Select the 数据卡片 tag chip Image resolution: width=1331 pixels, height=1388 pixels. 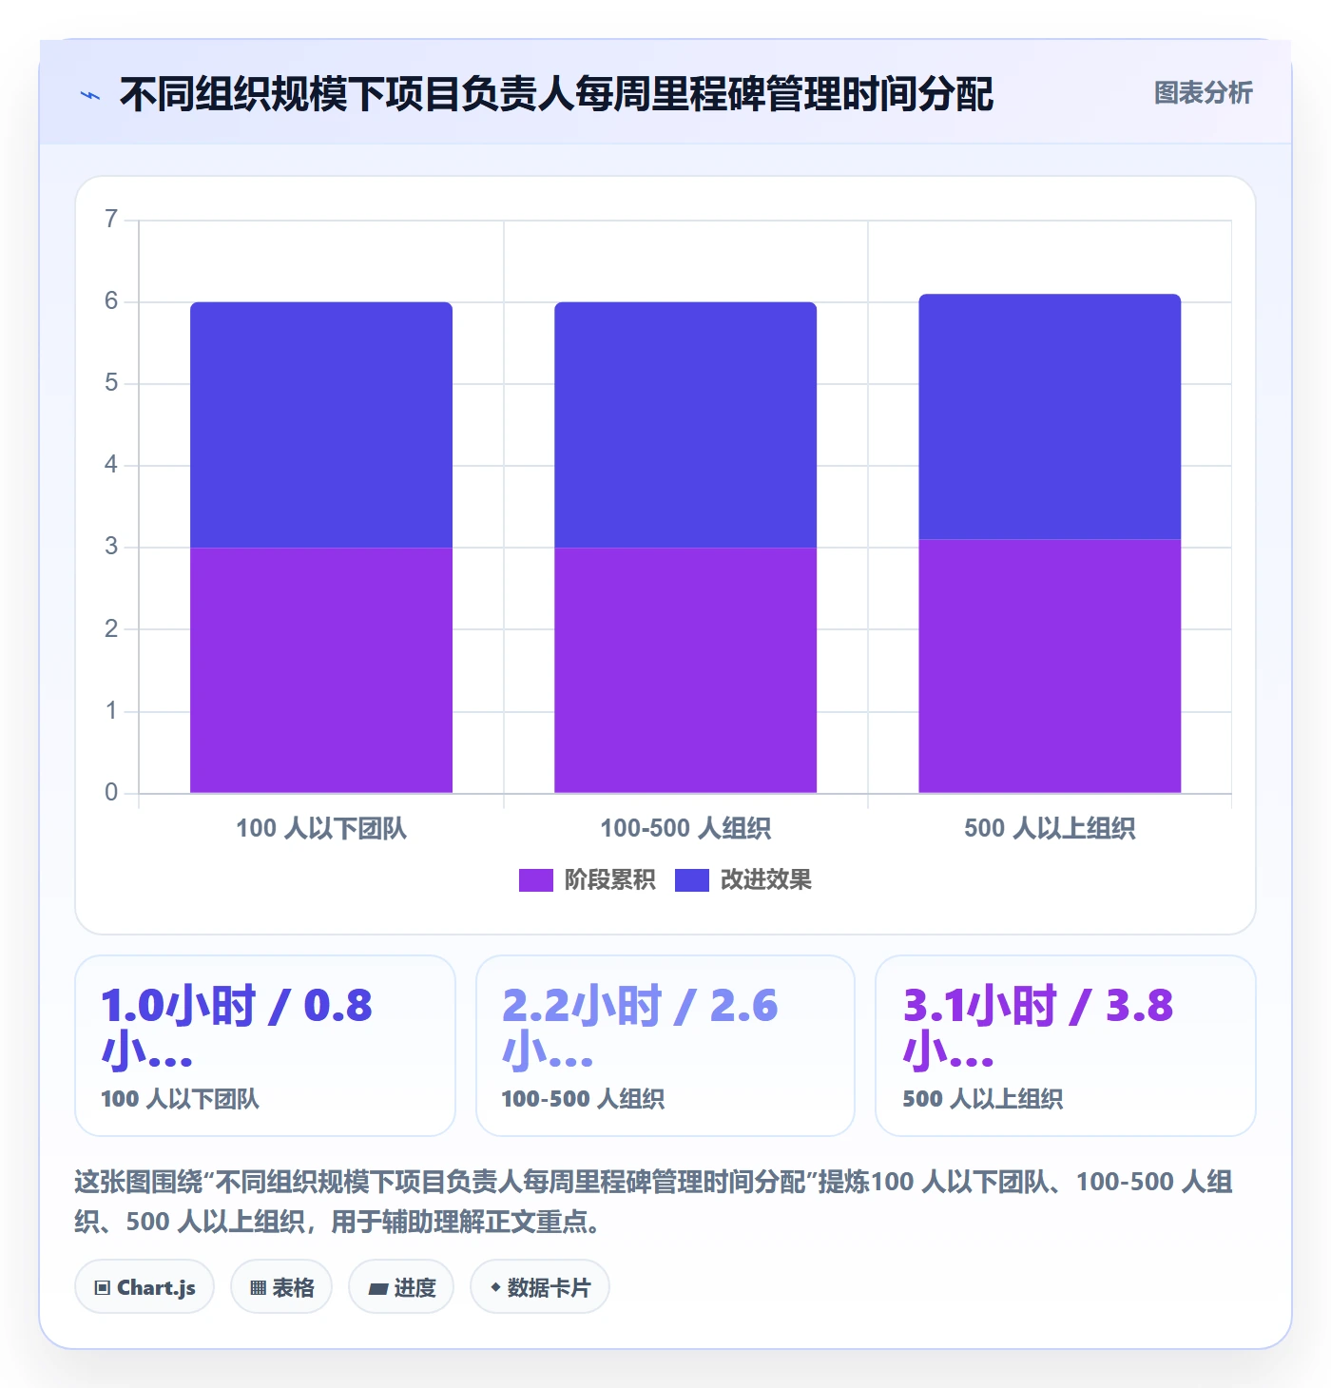[x=540, y=1287]
